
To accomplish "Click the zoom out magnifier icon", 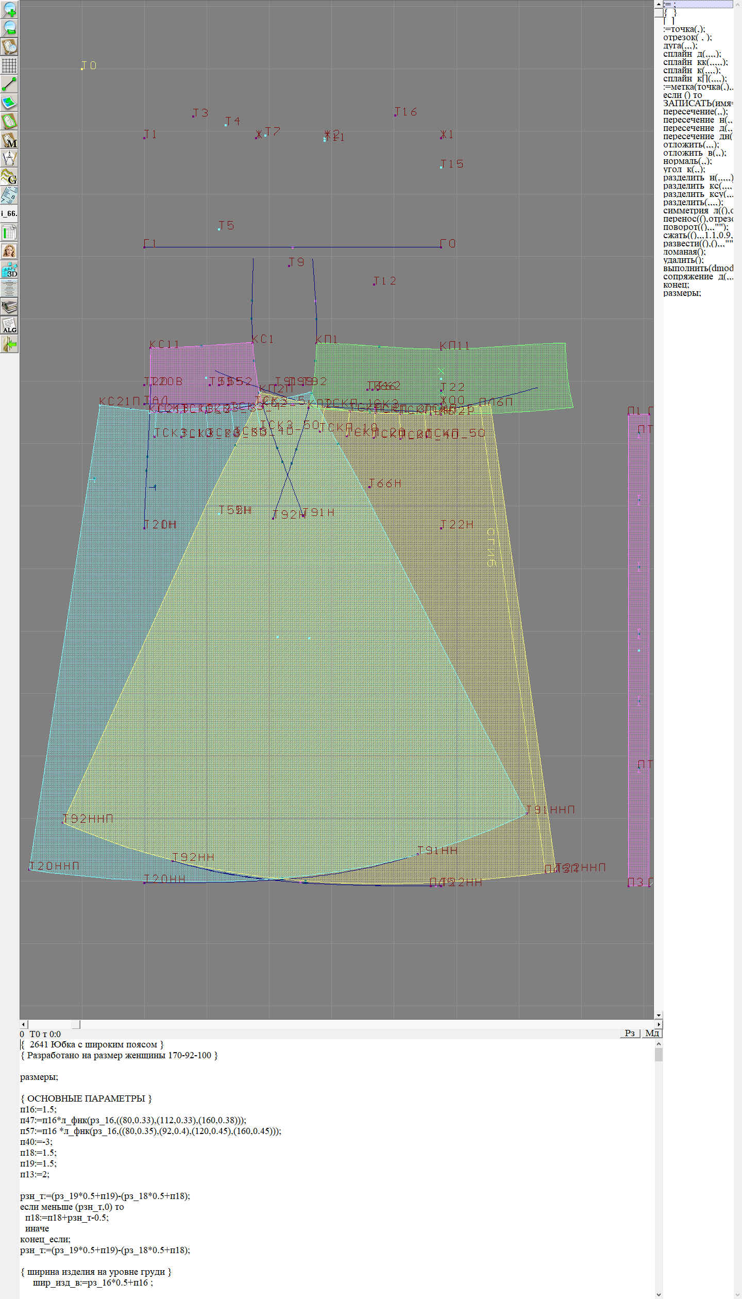I will (x=9, y=28).
